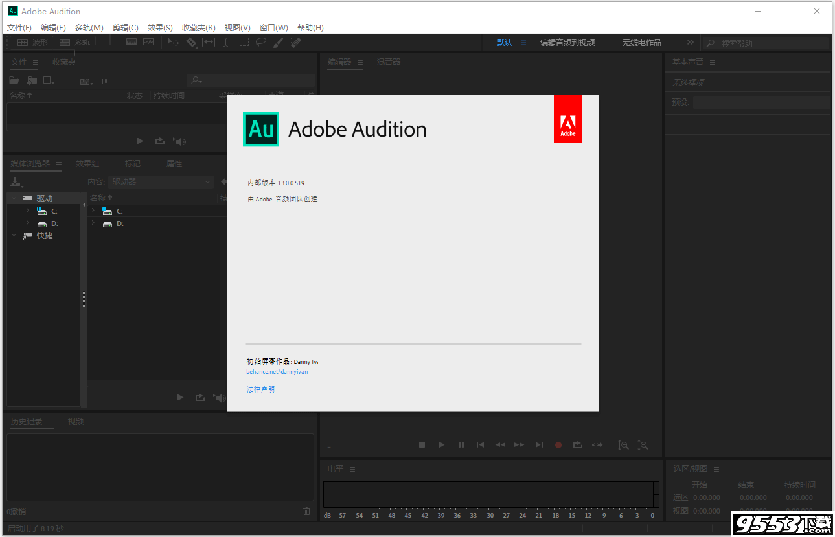Sort by 名称 column in Files panel
This screenshot has height=537, width=835.
21,95
